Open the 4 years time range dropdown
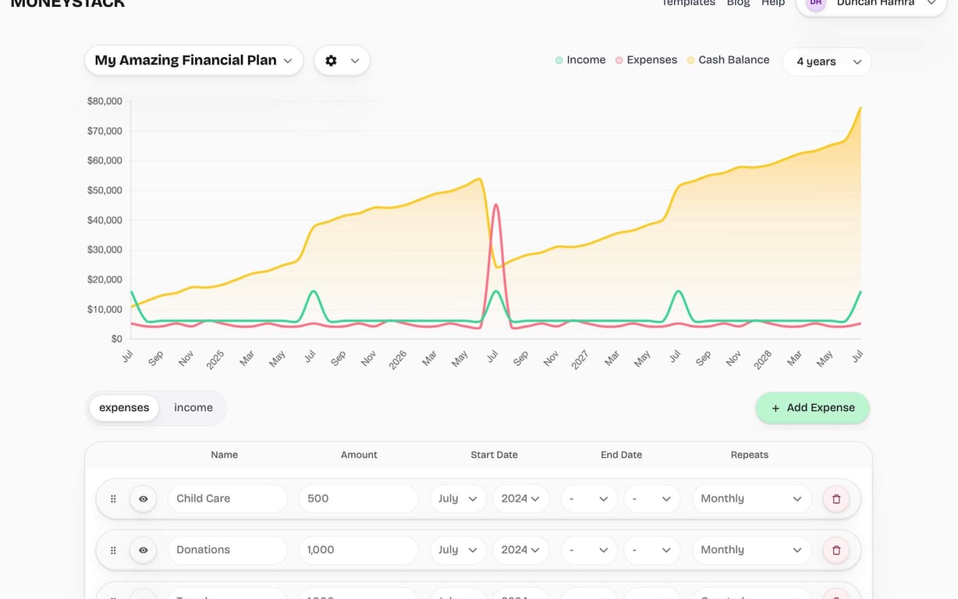 tap(826, 62)
